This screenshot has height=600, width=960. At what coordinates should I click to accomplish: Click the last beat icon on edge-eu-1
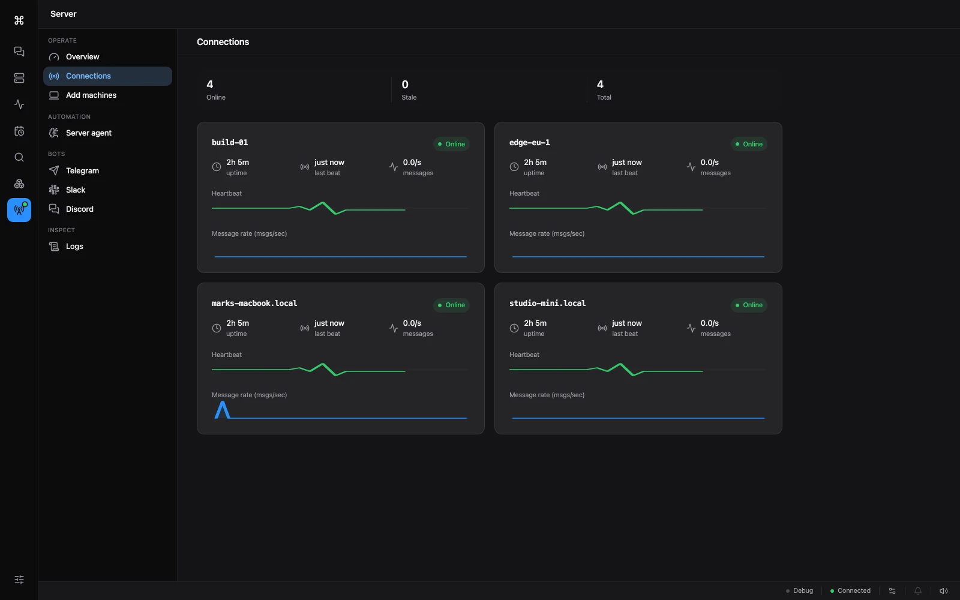coord(602,167)
